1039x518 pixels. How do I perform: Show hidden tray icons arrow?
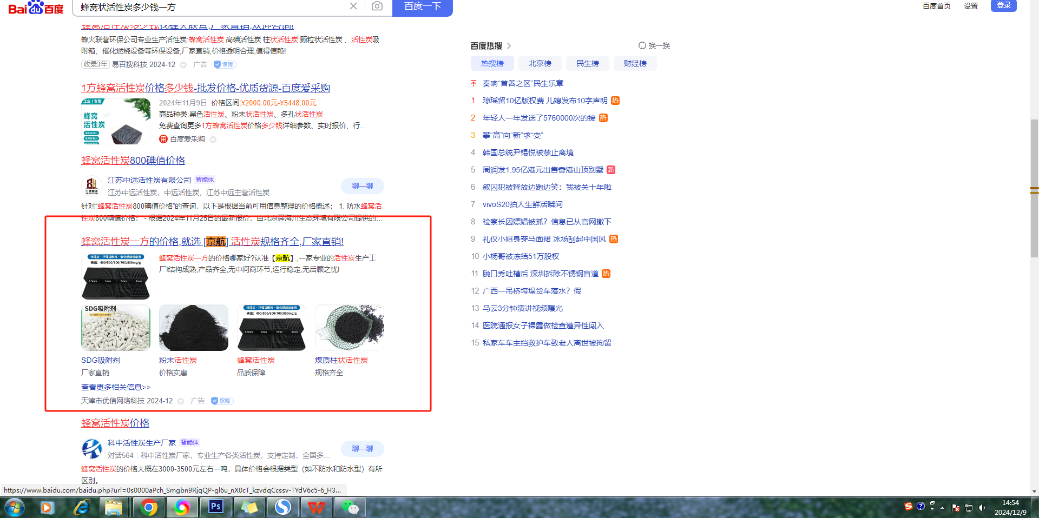942,508
